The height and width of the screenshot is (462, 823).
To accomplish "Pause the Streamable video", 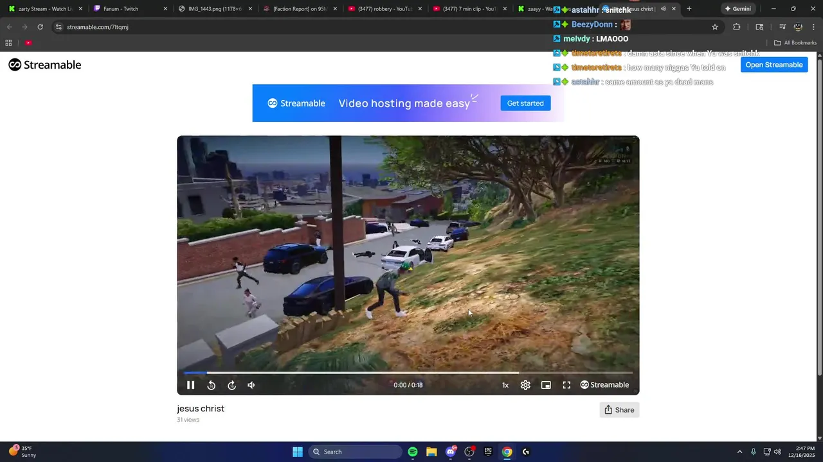I will (190, 385).
